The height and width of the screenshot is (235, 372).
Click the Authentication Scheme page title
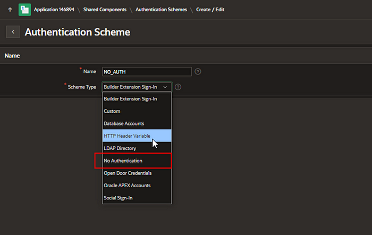click(78, 32)
